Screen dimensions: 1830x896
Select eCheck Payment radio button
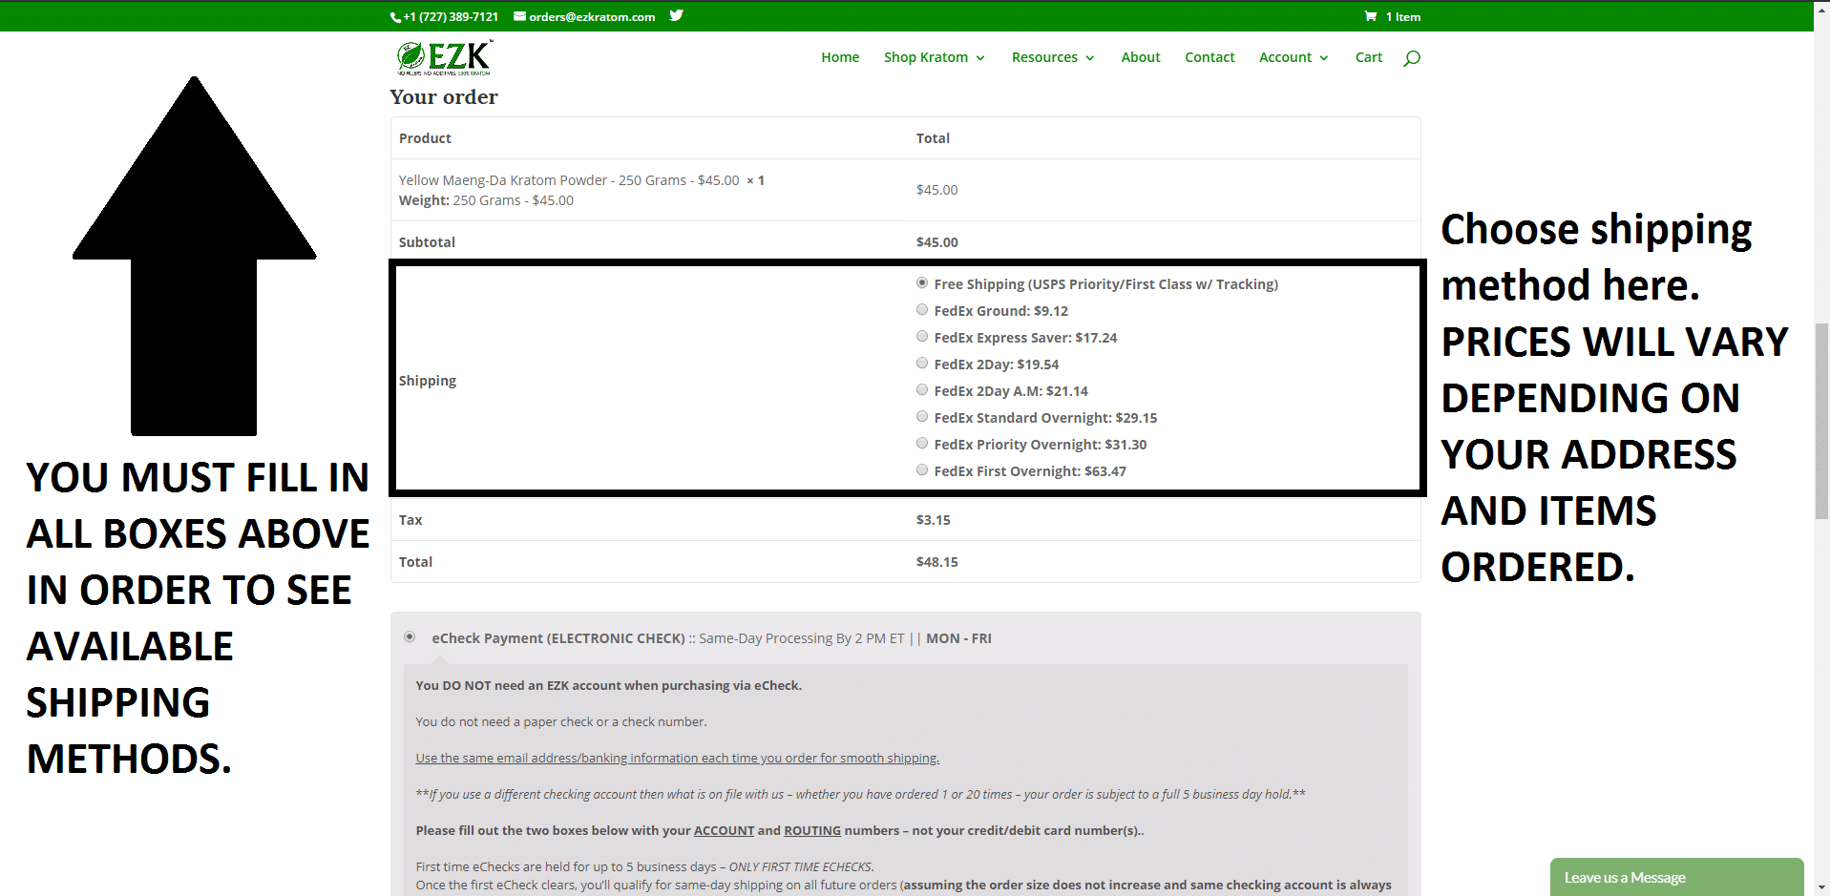tap(410, 636)
